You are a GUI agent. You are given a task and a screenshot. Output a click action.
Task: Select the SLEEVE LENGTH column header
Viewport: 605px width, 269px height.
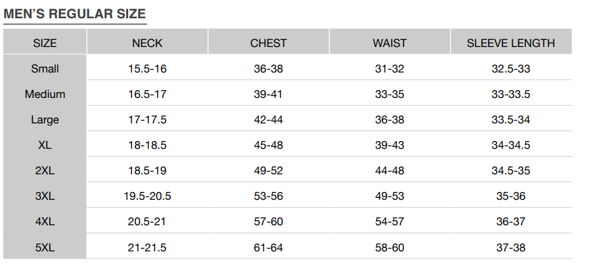(511, 43)
